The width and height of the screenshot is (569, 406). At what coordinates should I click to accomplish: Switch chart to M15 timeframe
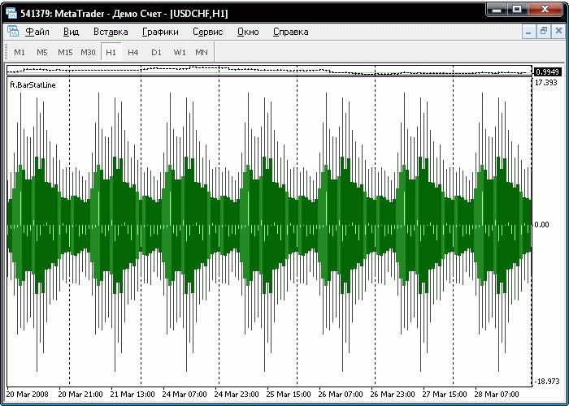click(65, 52)
